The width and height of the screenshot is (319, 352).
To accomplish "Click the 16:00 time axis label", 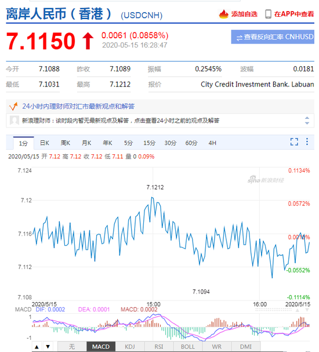I will 260,304.
